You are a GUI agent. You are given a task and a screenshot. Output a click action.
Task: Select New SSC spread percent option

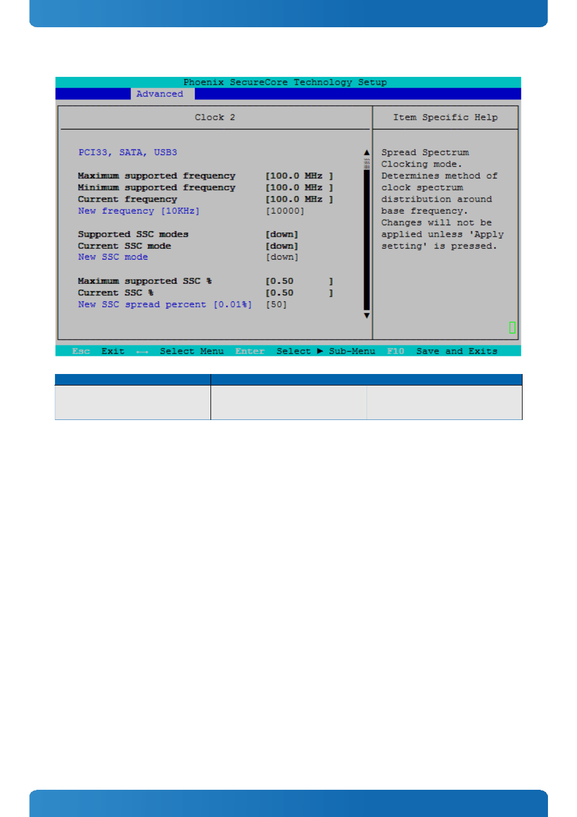point(165,304)
